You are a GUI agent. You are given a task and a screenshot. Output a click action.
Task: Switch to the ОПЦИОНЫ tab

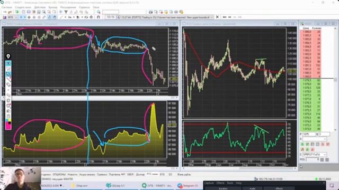(59, 175)
